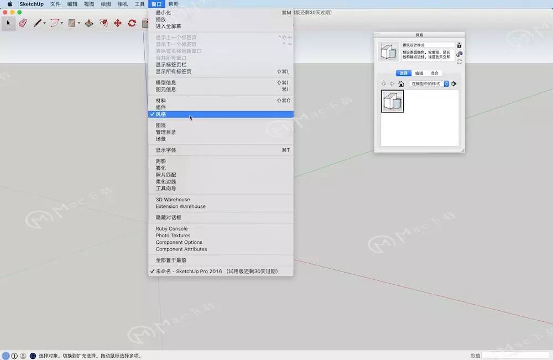Select 显示字体 menu item

pyautogui.click(x=221, y=150)
